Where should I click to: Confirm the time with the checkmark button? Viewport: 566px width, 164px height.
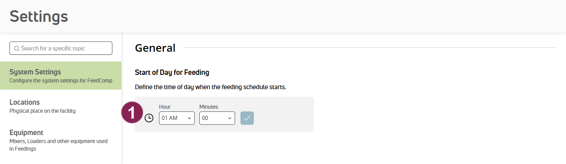[247, 118]
